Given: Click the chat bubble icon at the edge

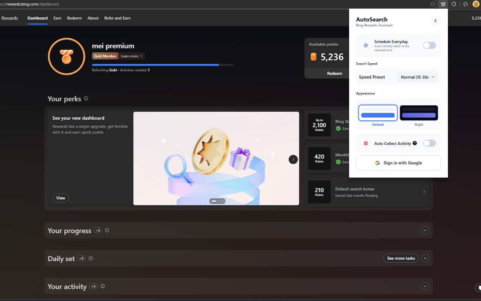Looking at the screenshot, I should pyautogui.click(x=479, y=288).
